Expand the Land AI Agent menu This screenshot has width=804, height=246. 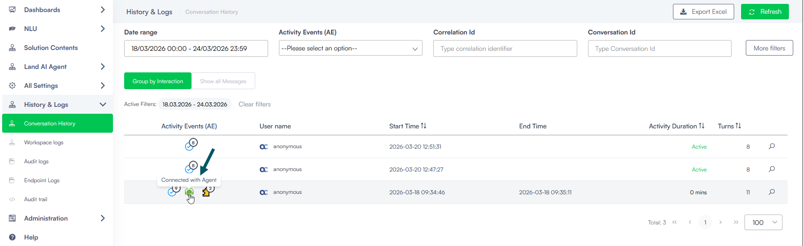tap(103, 67)
